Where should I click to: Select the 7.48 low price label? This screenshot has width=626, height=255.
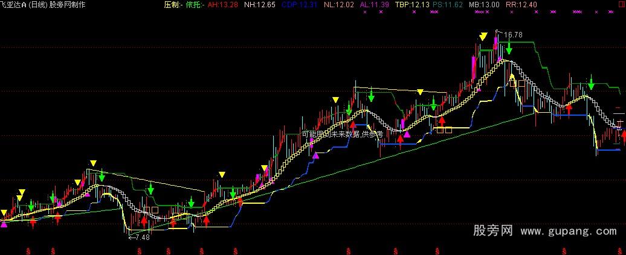tap(142, 237)
